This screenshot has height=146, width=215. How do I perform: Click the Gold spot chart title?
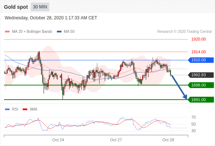tap(16, 7)
